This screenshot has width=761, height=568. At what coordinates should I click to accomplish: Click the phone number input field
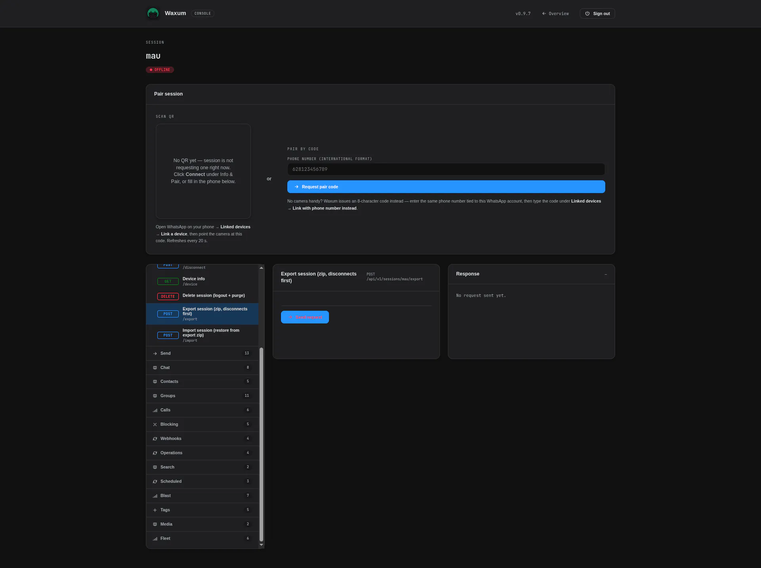point(446,169)
